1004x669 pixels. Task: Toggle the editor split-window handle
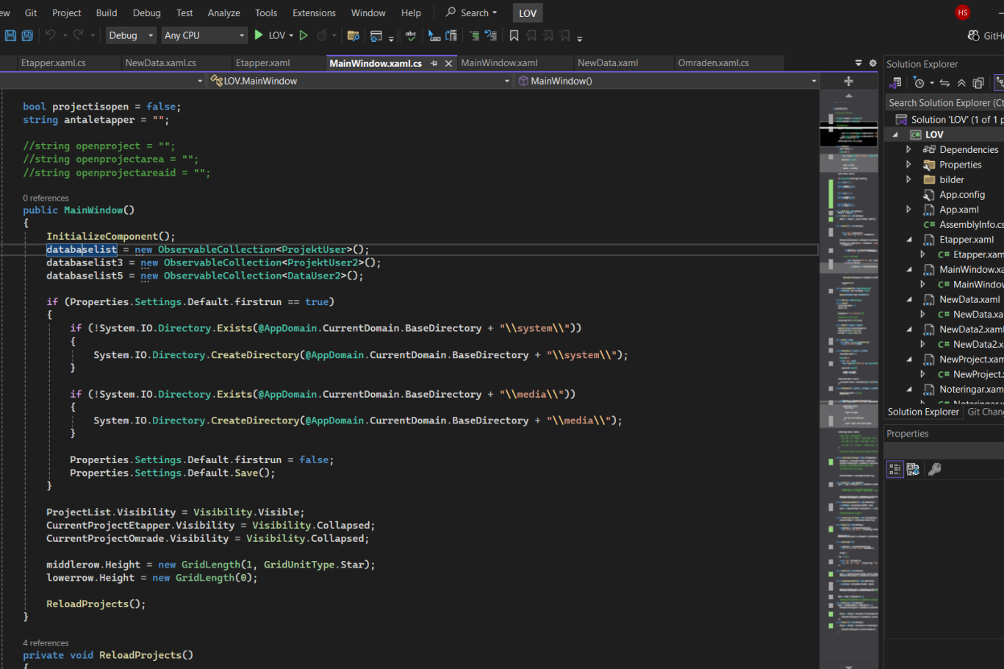point(848,81)
